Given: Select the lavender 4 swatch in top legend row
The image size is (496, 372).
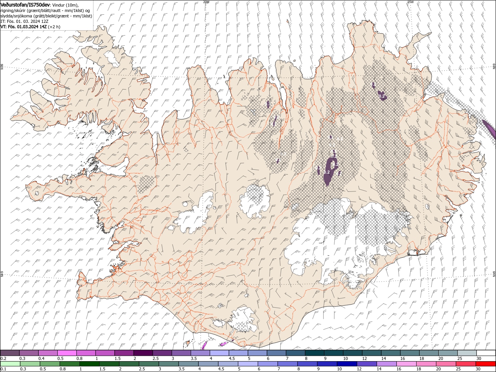Looking at the screenshot, I should pos(219,353).
